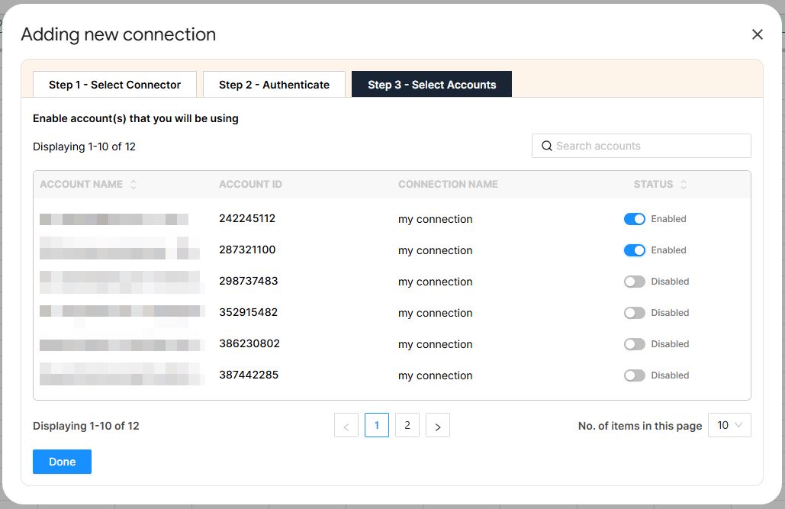Sort by Status column arrows

(684, 185)
